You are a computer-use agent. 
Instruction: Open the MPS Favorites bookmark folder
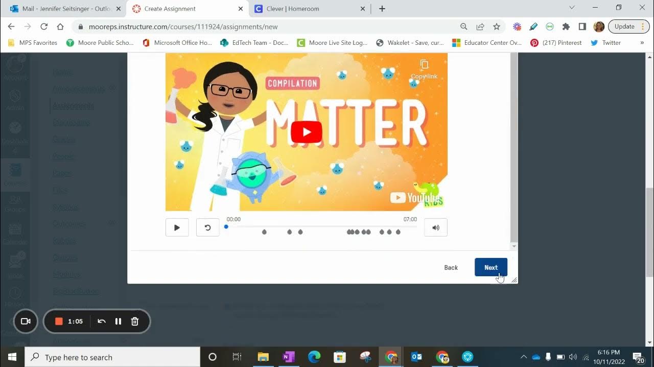(33, 43)
